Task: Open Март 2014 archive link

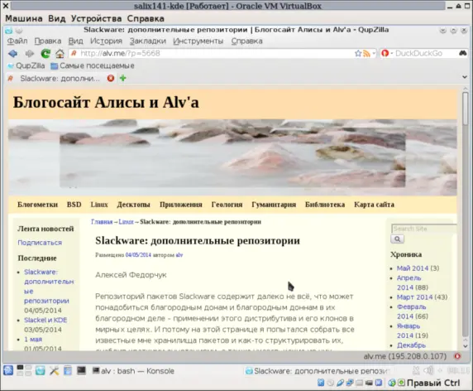Action: click(x=415, y=297)
